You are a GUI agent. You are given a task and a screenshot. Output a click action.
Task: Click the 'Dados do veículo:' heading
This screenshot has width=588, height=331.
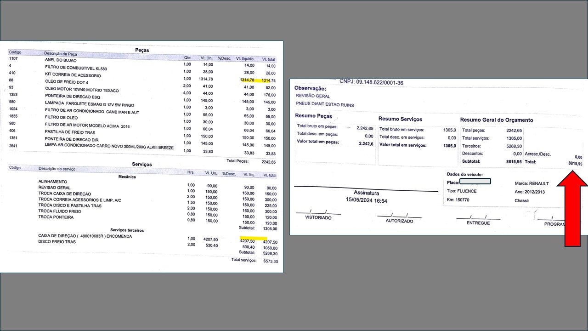pos(465,174)
